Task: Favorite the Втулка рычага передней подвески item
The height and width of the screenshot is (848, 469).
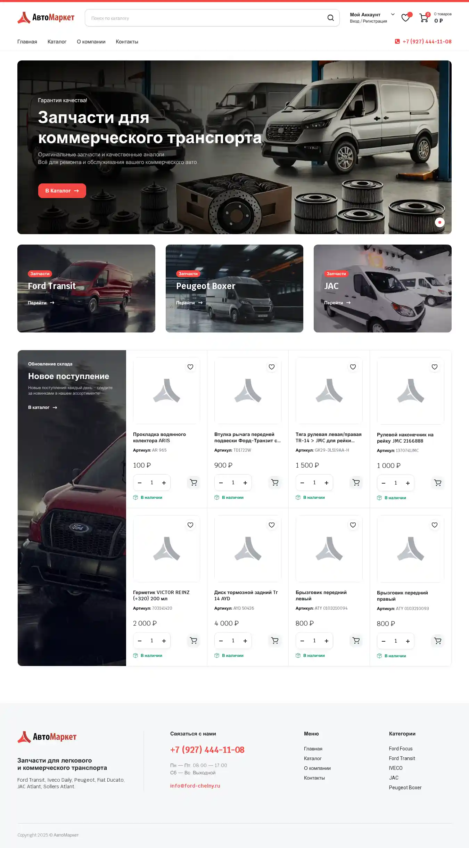Action: click(272, 367)
